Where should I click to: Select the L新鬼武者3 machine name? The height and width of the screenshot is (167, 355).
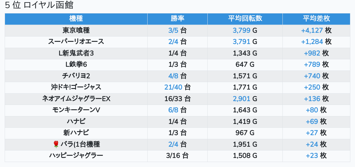pyautogui.click(x=76, y=53)
